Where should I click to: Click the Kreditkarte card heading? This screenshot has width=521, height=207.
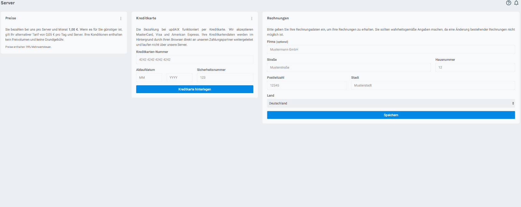146,18
